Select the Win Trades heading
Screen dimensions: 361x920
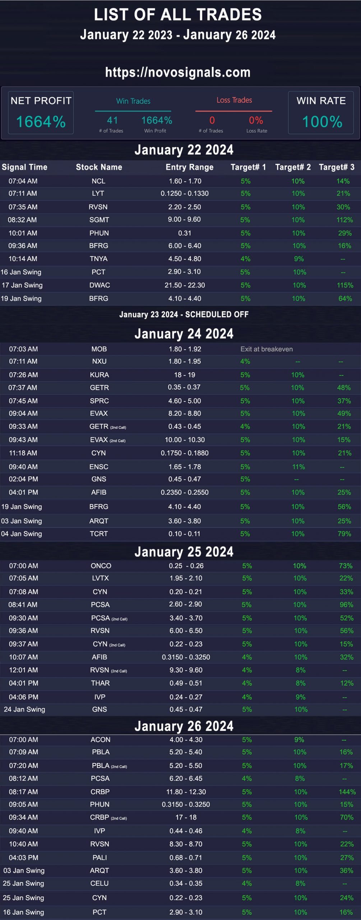coord(133,101)
